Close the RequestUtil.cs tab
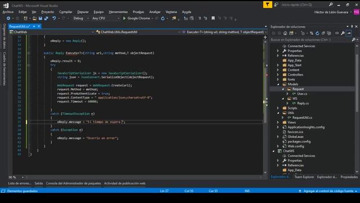The width and height of the screenshot is (360, 203). coord(39,27)
